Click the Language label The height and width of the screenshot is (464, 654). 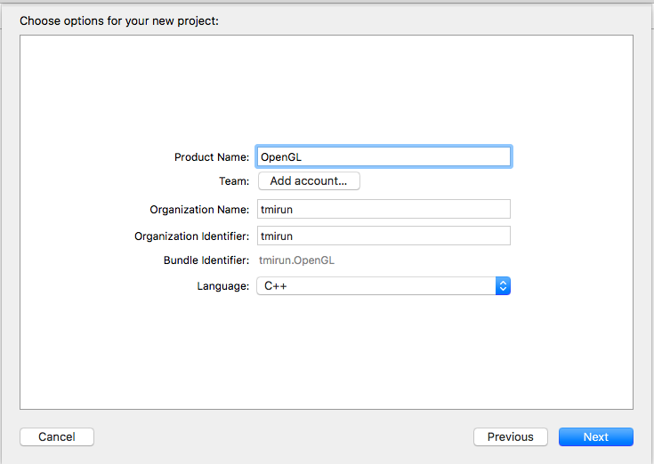pos(222,286)
